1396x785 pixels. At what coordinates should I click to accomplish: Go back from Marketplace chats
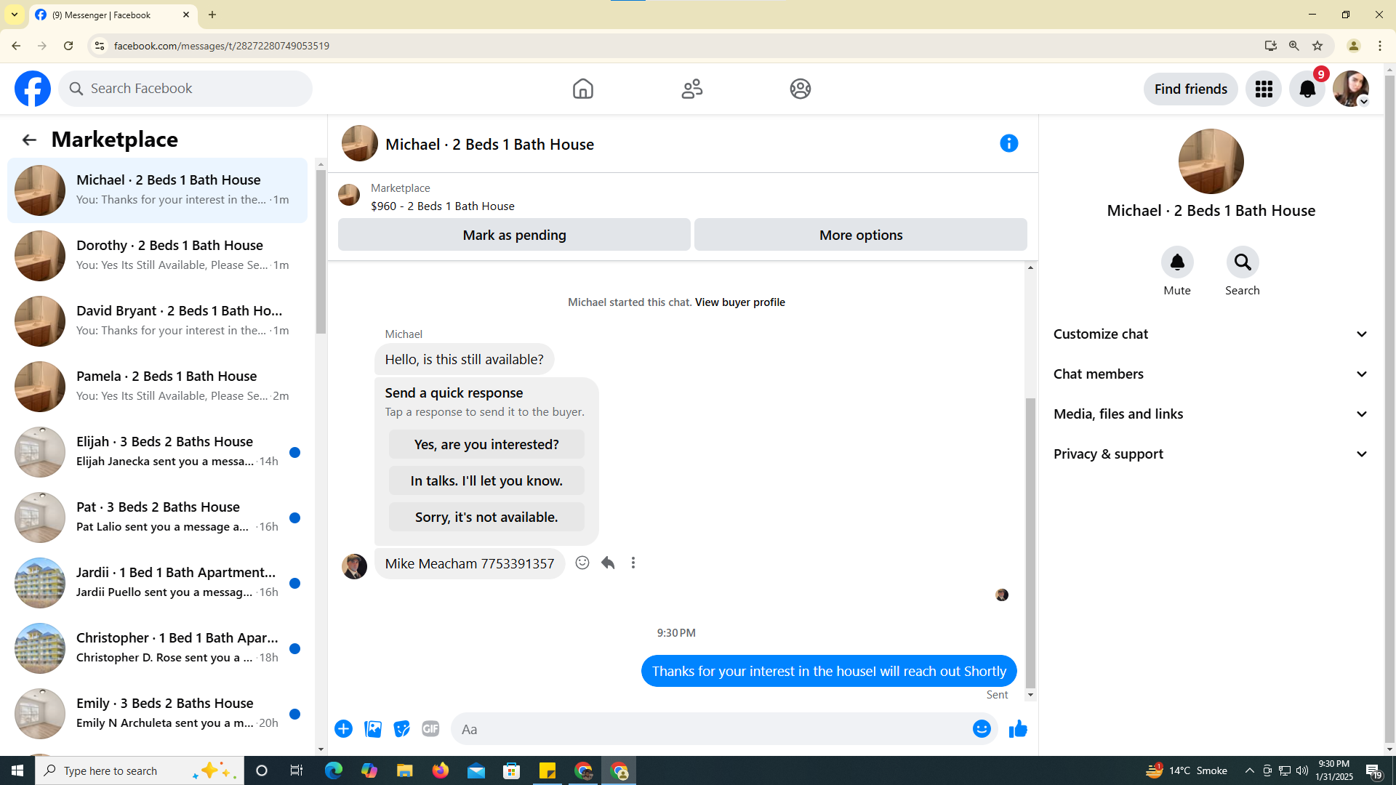coord(29,140)
